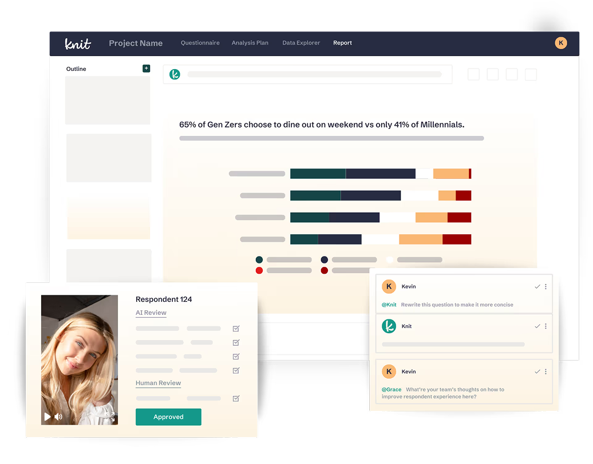
Task: Click the Knit avatar in comment thread
Action: 389,326
